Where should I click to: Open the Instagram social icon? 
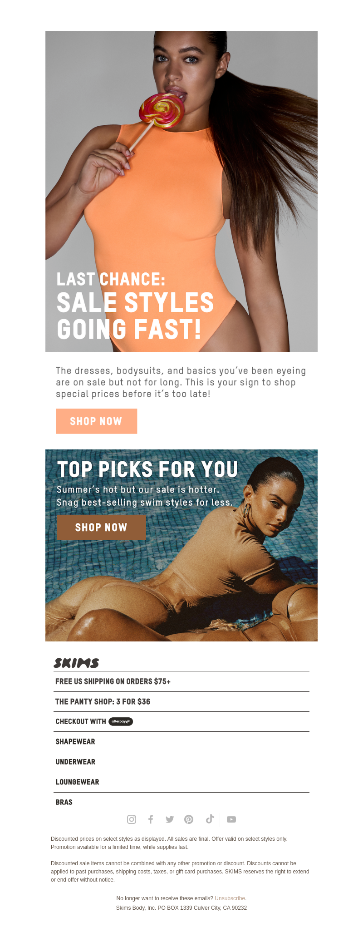[x=132, y=819]
